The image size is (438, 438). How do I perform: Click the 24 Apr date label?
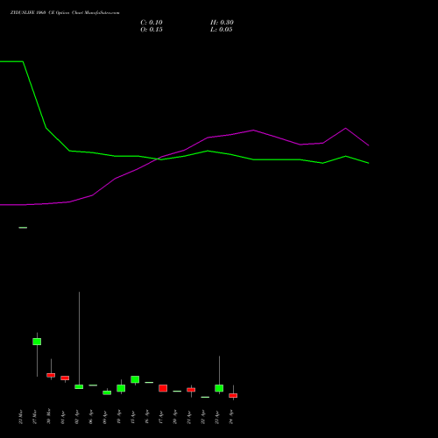pos(231,417)
